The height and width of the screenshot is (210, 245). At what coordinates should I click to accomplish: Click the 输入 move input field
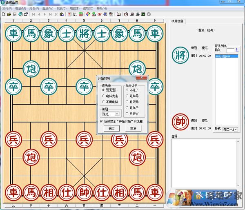tap(230, 50)
